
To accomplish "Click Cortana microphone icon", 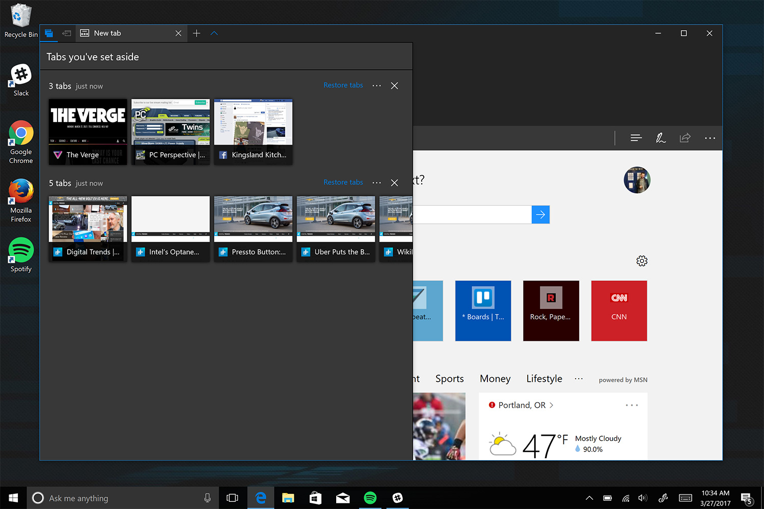I will [x=207, y=498].
